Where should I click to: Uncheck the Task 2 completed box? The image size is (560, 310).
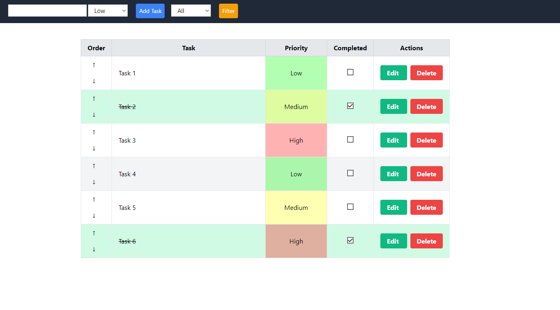pos(350,106)
